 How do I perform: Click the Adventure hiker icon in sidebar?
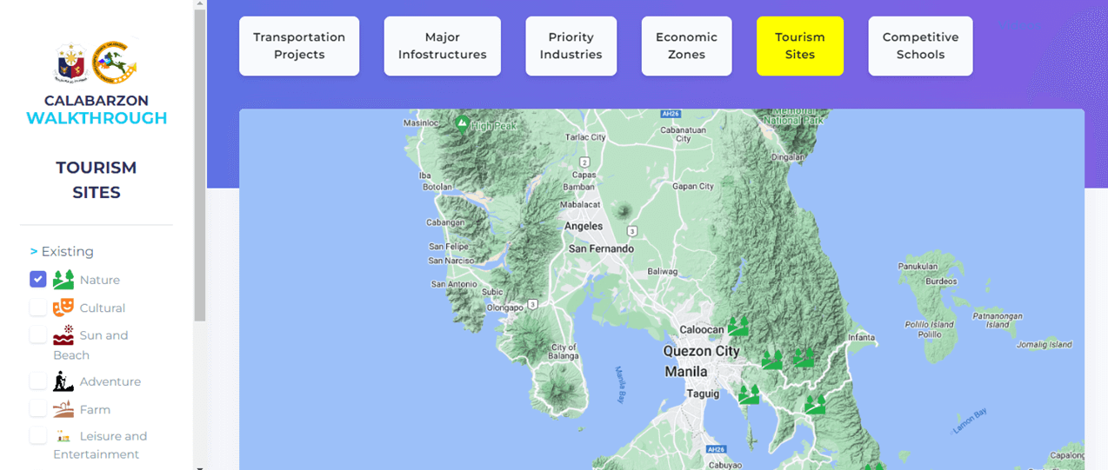pyautogui.click(x=63, y=381)
